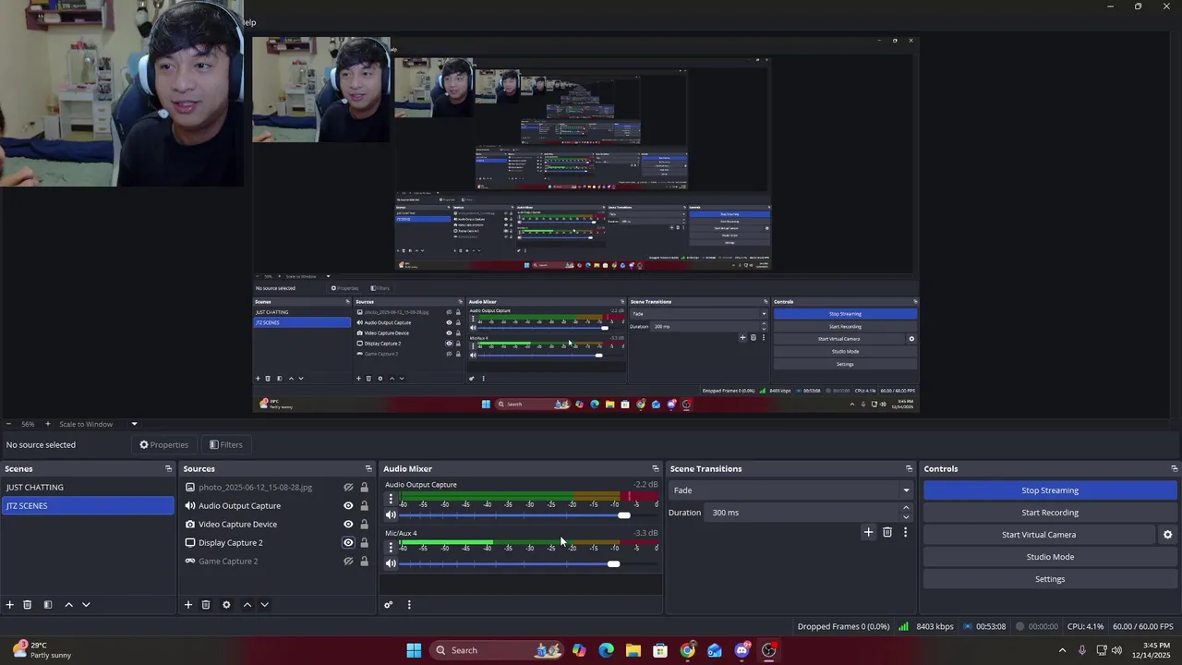Increase the transition duration with up arrow

pos(905,508)
